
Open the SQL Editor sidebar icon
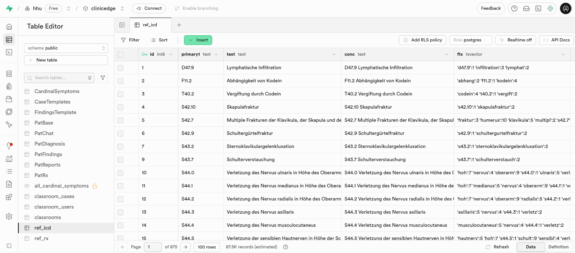[9, 52]
